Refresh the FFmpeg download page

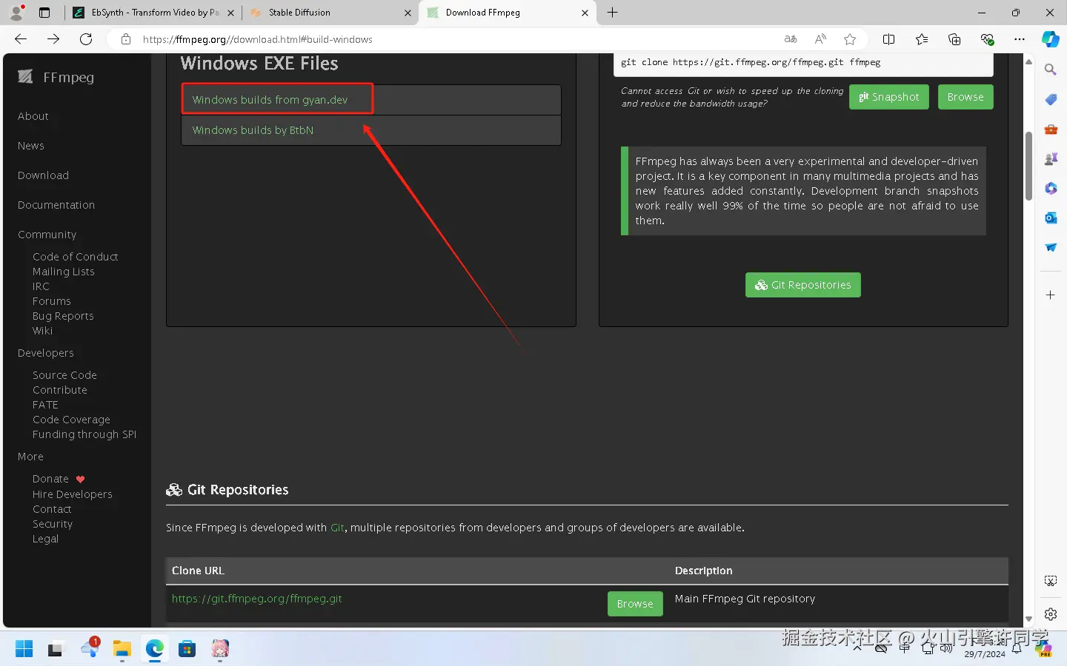86,39
